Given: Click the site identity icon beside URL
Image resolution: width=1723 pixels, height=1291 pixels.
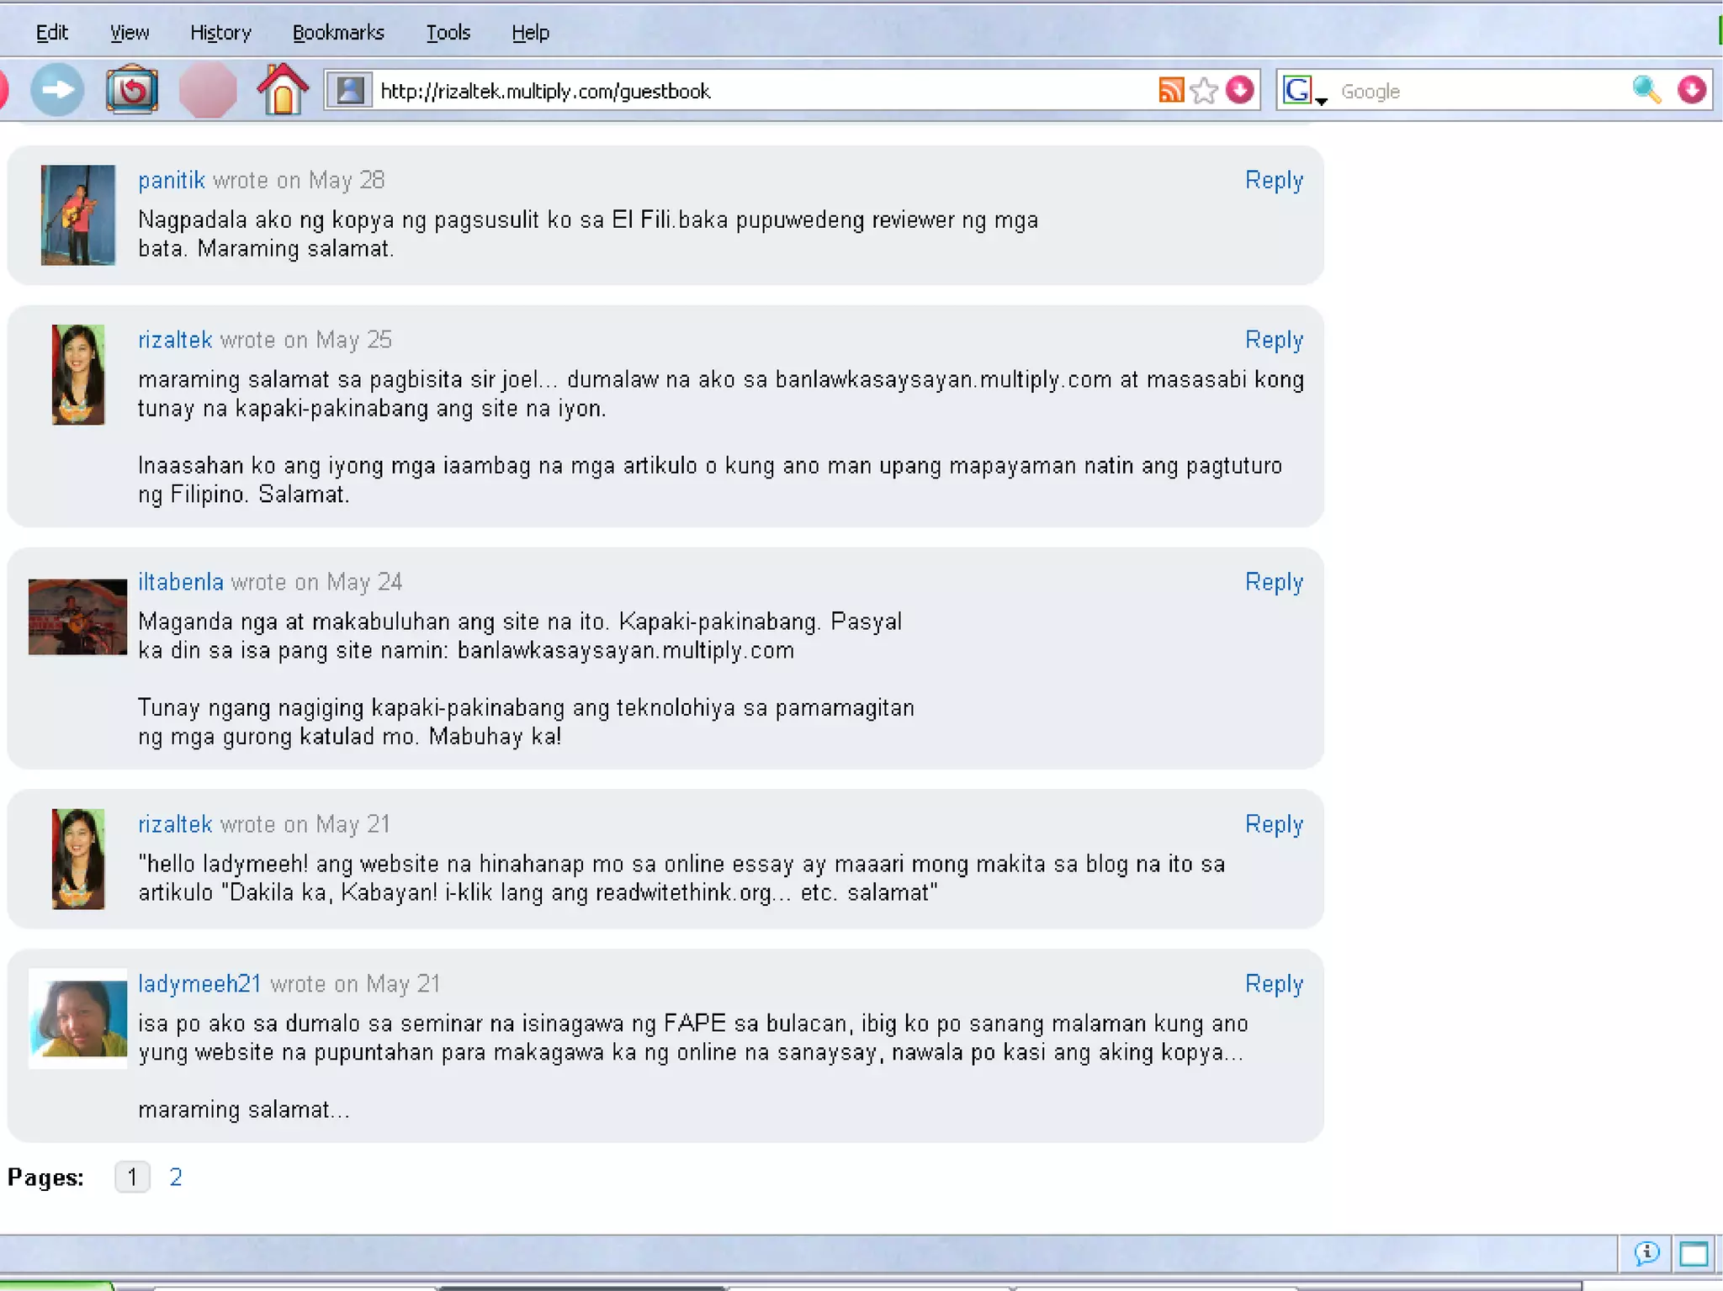Looking at the screenshot, I should [349, 90].
